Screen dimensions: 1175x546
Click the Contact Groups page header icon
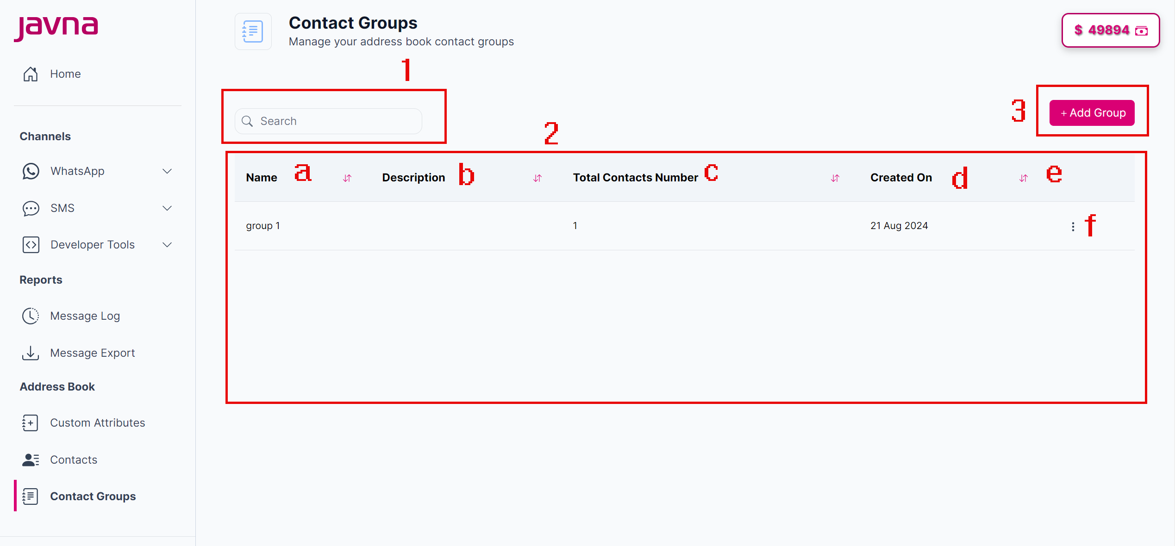tap(253, 31)
